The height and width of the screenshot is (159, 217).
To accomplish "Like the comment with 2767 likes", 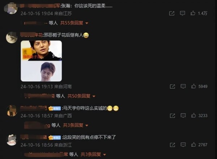I will click(x=193, y=145).
